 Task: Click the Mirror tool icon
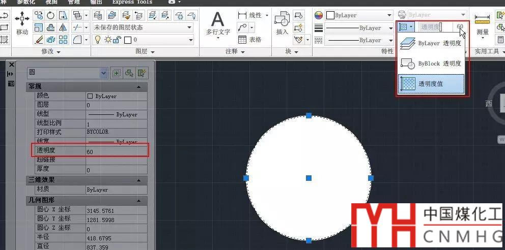coord(63,27)
